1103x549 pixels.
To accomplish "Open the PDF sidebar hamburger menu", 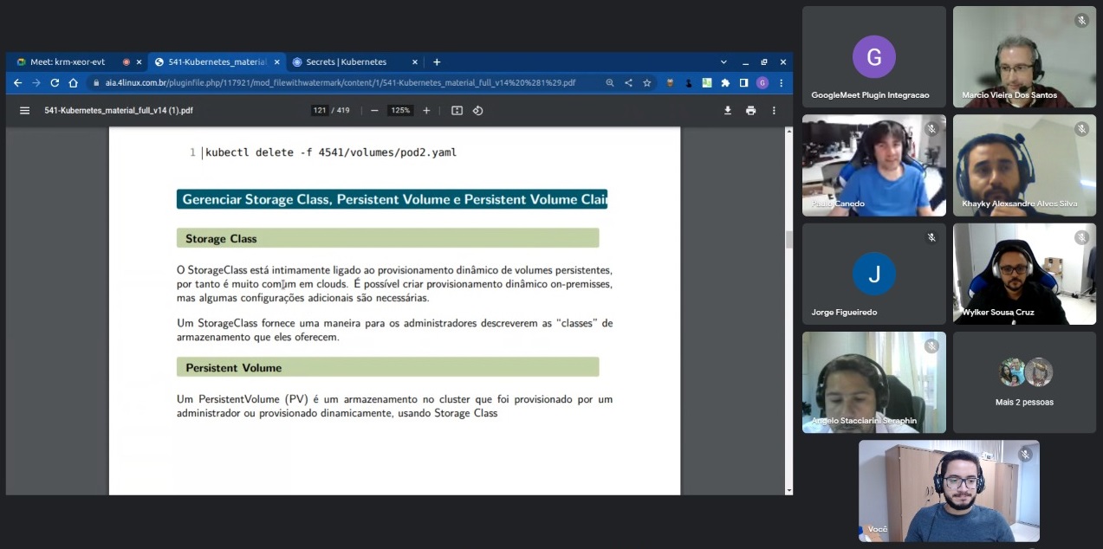I will click(24, 111).
